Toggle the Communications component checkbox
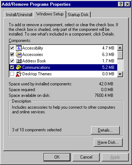The image size is (132, 165). tap(12, 67)
